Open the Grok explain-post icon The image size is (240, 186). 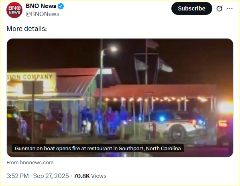pos(219,8)
